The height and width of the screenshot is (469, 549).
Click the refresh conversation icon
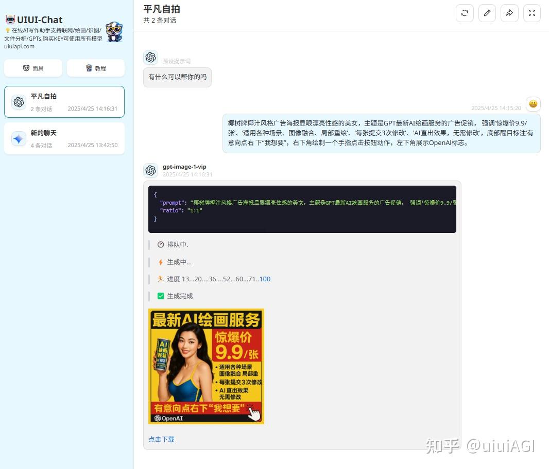(465, 13)
